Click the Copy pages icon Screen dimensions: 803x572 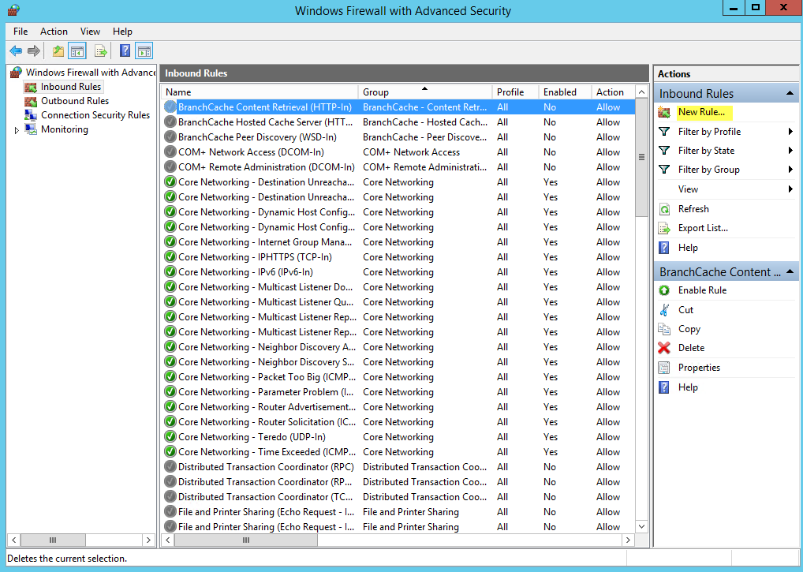tap(664, 329)
